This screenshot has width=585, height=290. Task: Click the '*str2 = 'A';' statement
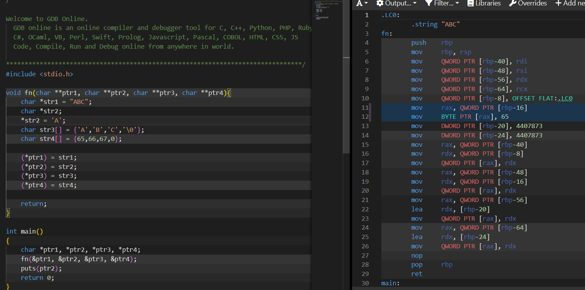coord(43,120)
